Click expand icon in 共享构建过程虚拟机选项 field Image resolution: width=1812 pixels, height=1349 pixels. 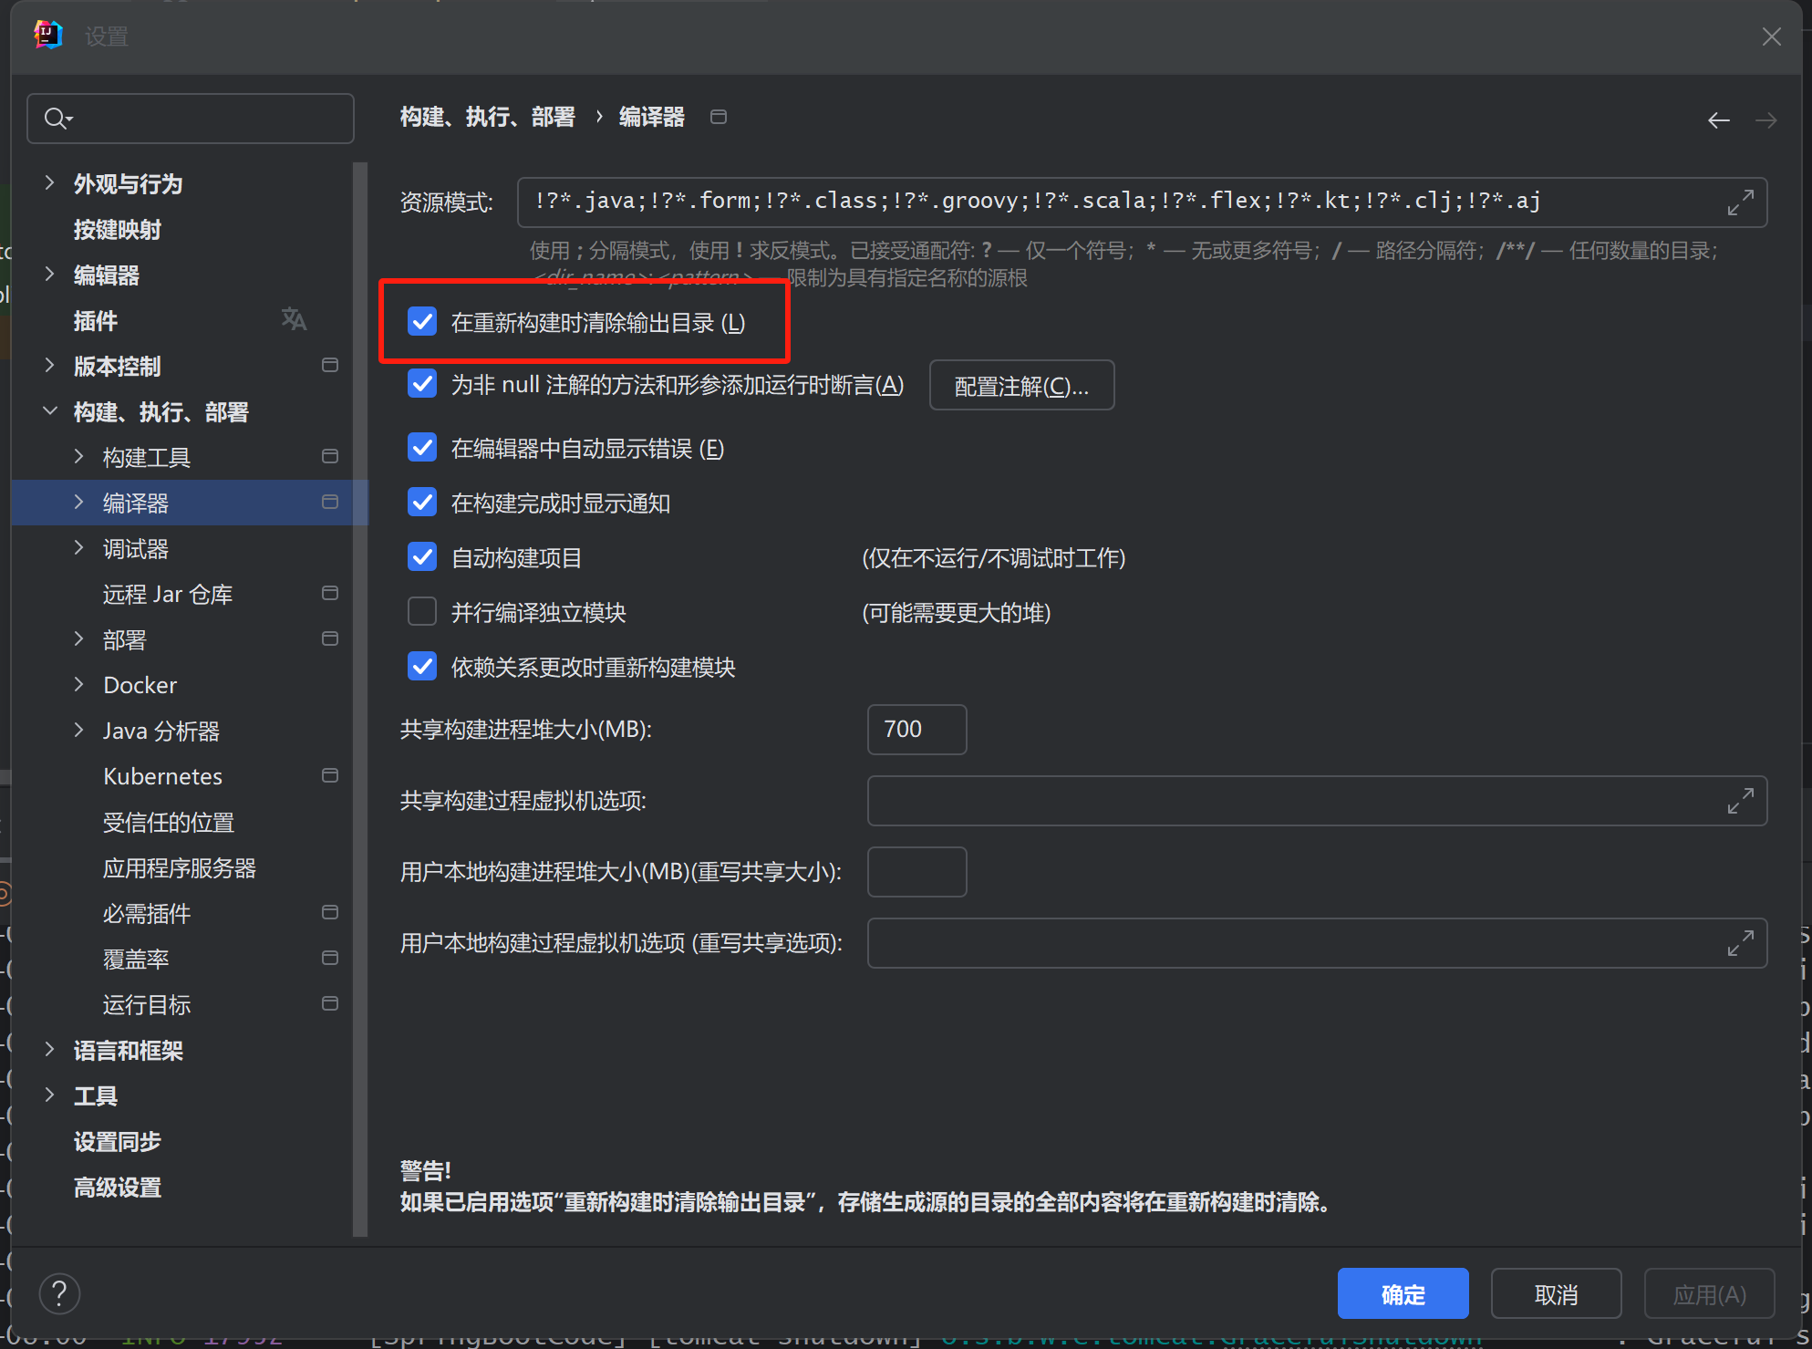tap(1740, 801)
